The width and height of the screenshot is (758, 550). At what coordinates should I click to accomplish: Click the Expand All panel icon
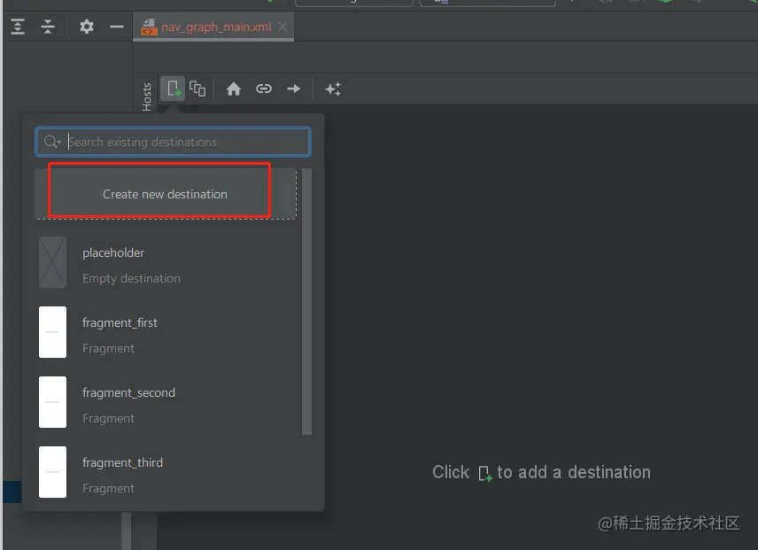pyautogui.click(x=18, y=26)
